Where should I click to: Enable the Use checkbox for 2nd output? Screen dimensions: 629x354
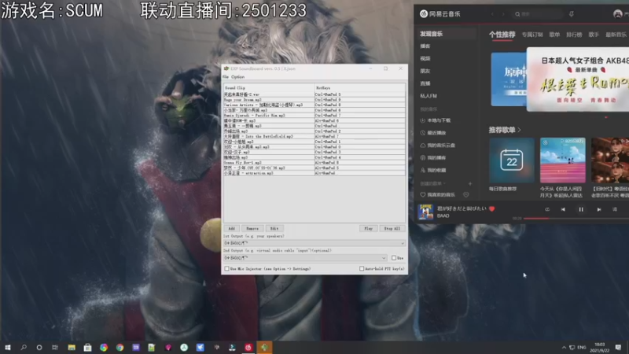394,258
